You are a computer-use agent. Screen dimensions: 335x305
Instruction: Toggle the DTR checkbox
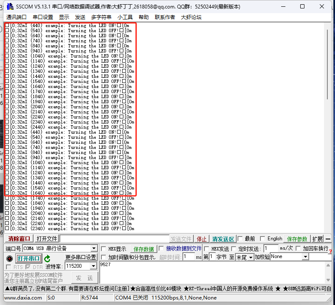coord(28,267)
